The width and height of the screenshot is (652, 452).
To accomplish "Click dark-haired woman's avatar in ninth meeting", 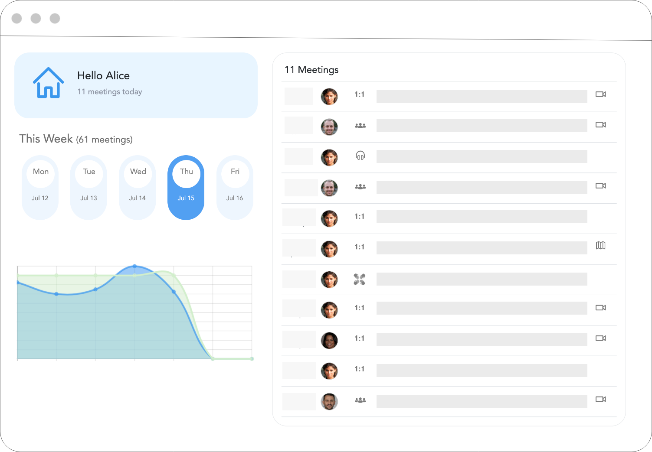I will tap(329, 341).
